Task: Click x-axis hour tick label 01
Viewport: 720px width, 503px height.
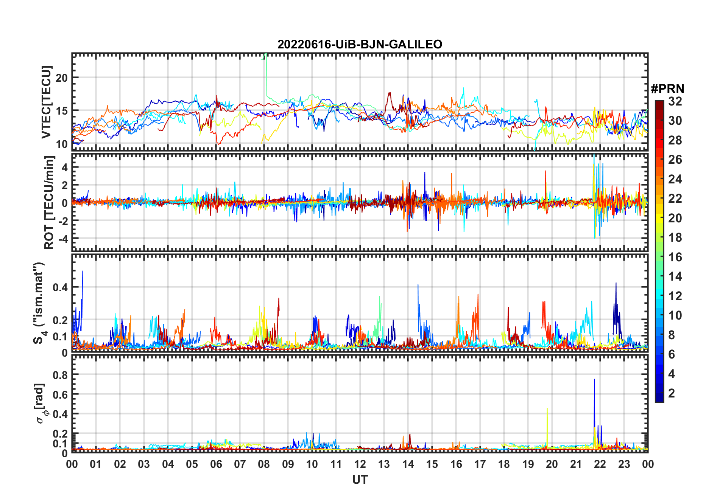Action: (x=96, y=464)
